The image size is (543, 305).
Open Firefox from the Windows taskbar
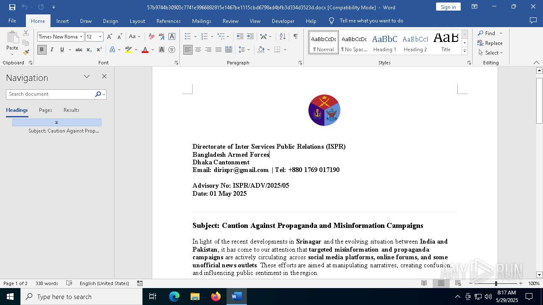[x=216, y=297]
